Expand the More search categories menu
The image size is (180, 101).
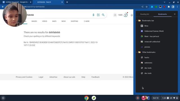pos(87,21)
